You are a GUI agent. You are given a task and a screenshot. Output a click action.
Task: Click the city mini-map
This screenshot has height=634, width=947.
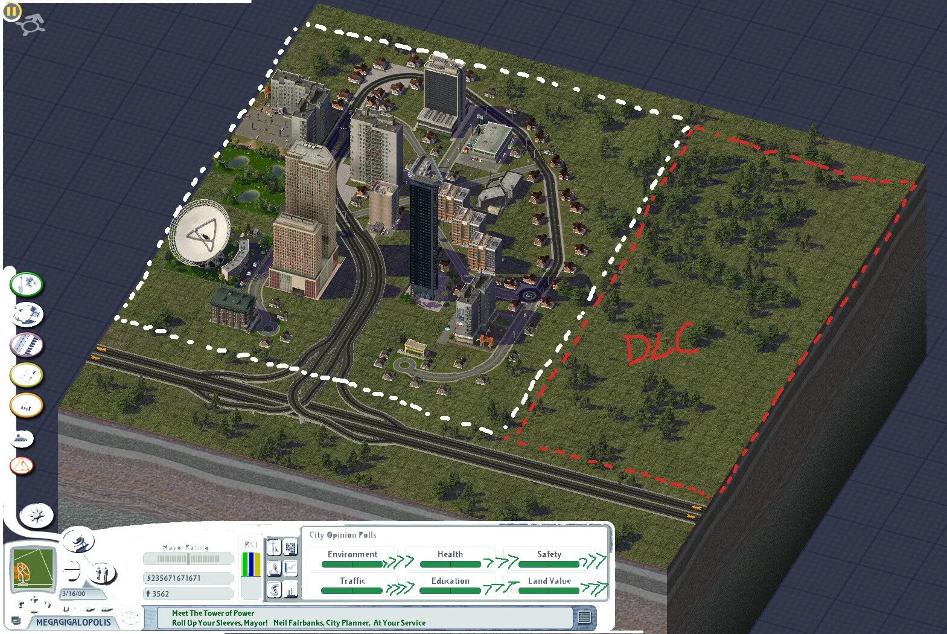[x=34, y=570]
